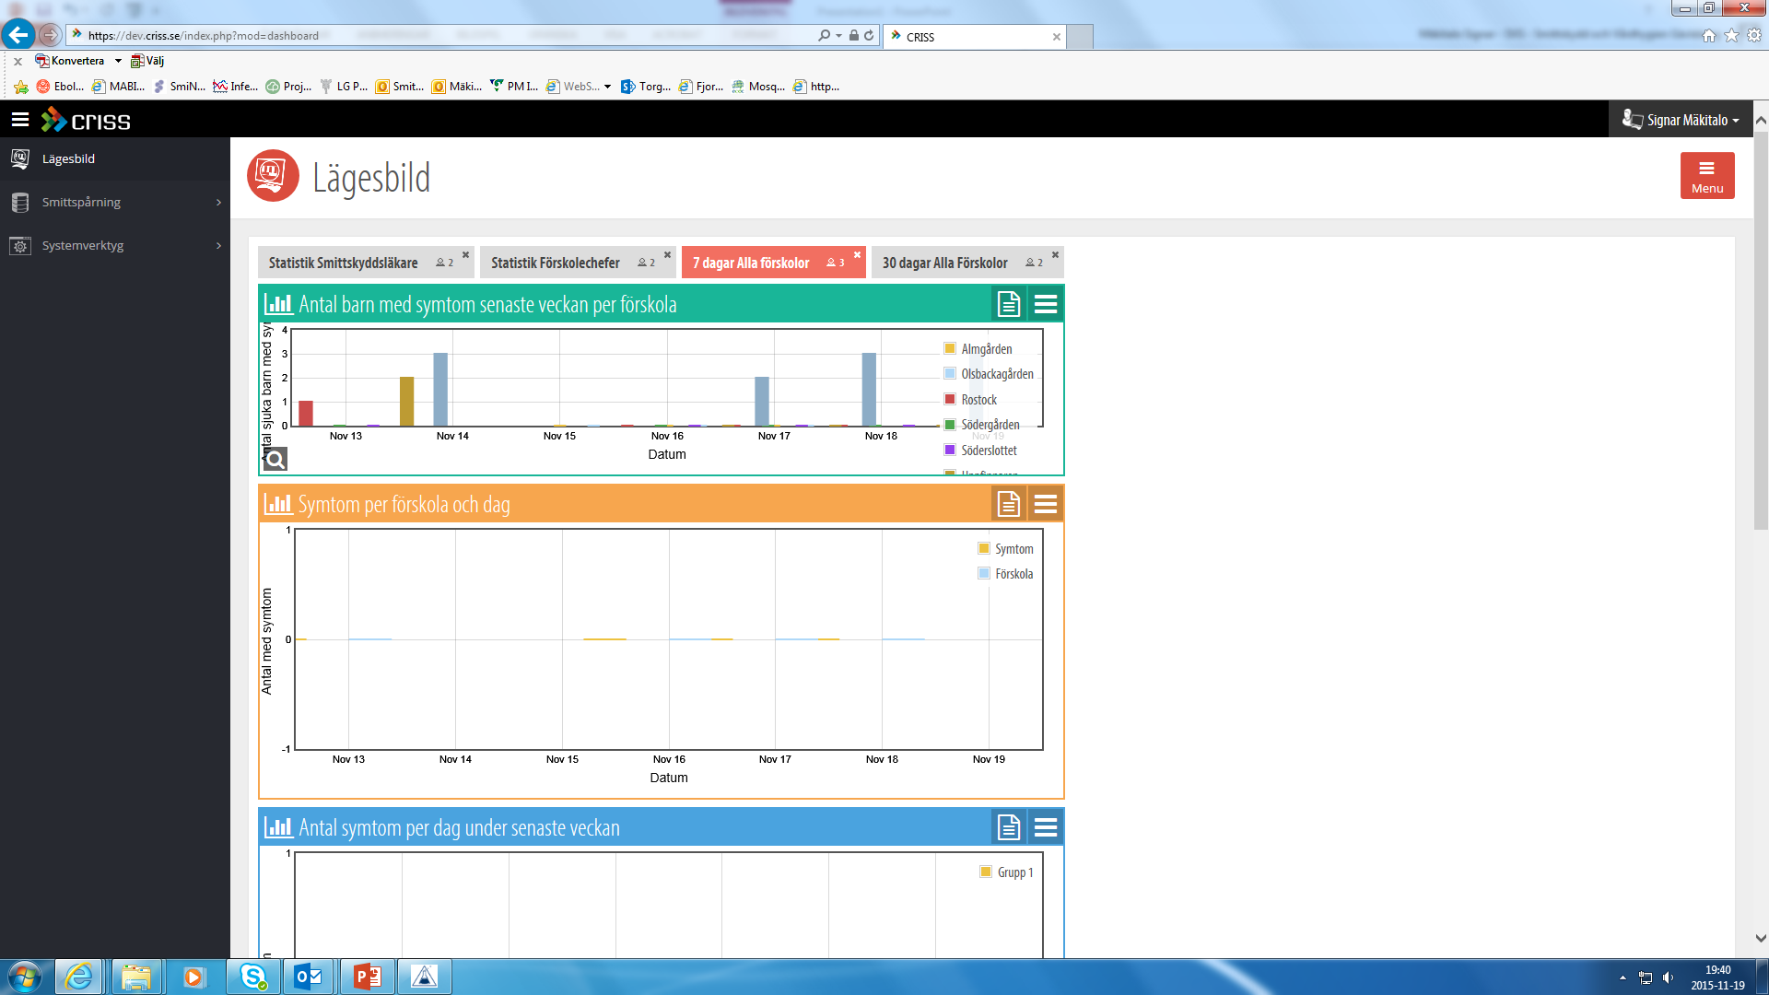This screenshot has width=1769, height=995.
Task: Refresh the page with the reload icon
Action: point(869,36)
